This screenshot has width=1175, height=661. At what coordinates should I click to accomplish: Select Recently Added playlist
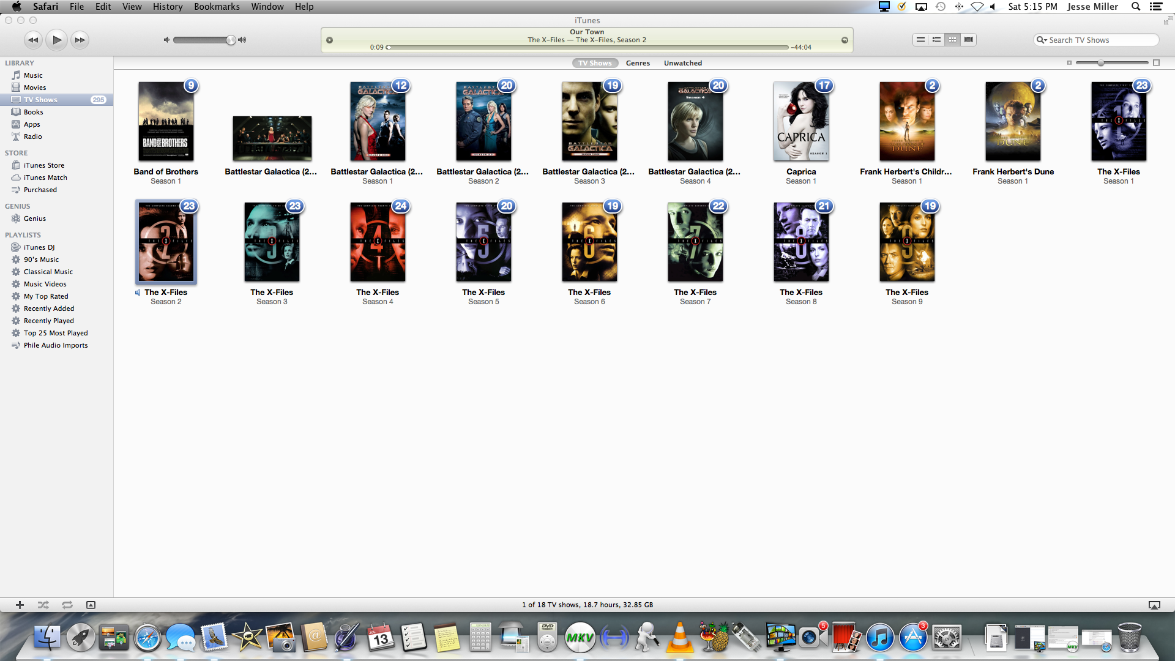tap(56, 308)
